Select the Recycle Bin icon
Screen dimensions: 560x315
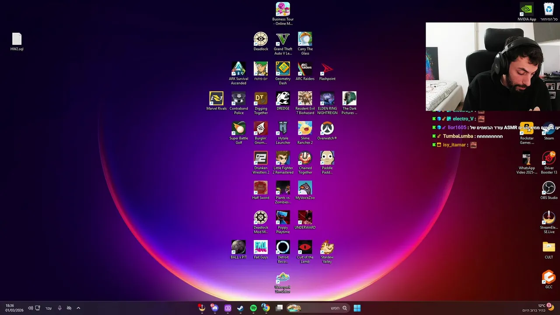tap(549, 12)
